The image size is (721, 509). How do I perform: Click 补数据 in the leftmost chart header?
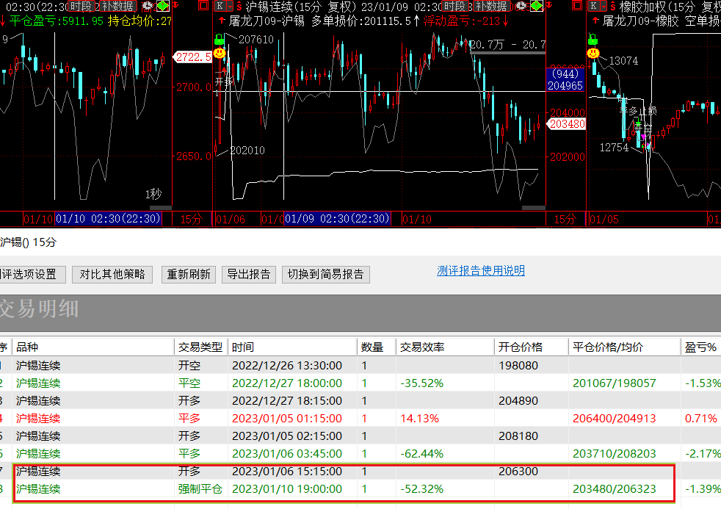(x=118, y=6)
